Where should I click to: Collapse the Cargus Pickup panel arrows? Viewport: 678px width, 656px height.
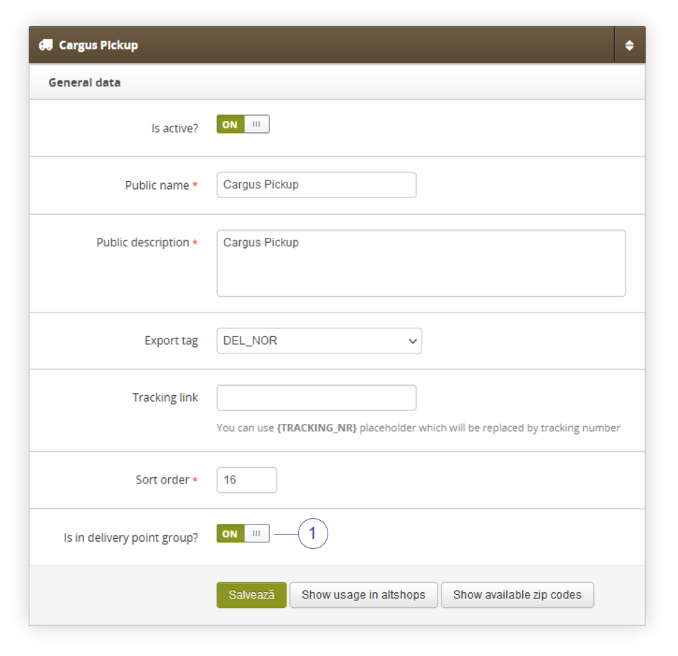pos(629,45)
